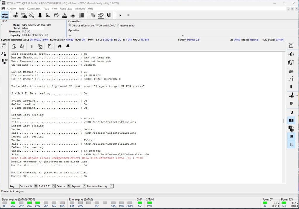Click the document-with-binoculars icon in main toolbar
Image resolution: width=299 pixels, height=209 pixels.
pyautogui.click(x=24, y=15)
